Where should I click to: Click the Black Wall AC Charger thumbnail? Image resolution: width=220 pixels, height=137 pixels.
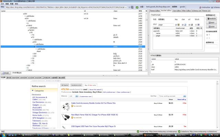point(66,117)
